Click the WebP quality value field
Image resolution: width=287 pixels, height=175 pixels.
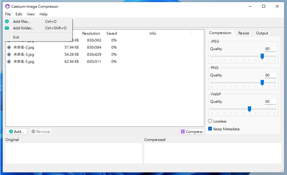point(270,101)
